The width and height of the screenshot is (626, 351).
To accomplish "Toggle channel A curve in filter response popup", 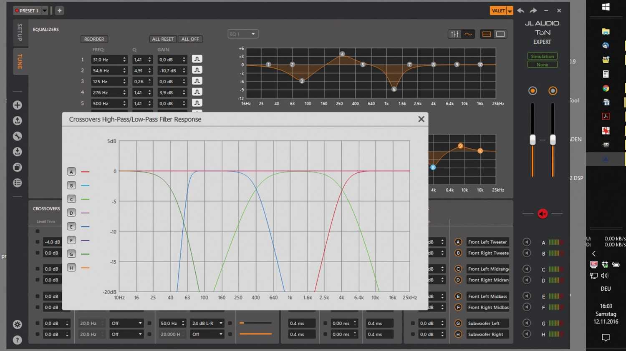I will pos(71,172).
